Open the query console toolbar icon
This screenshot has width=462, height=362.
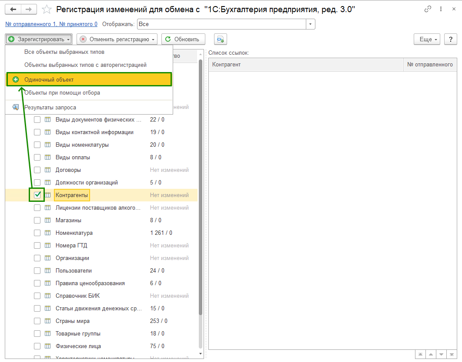(221, 39)
